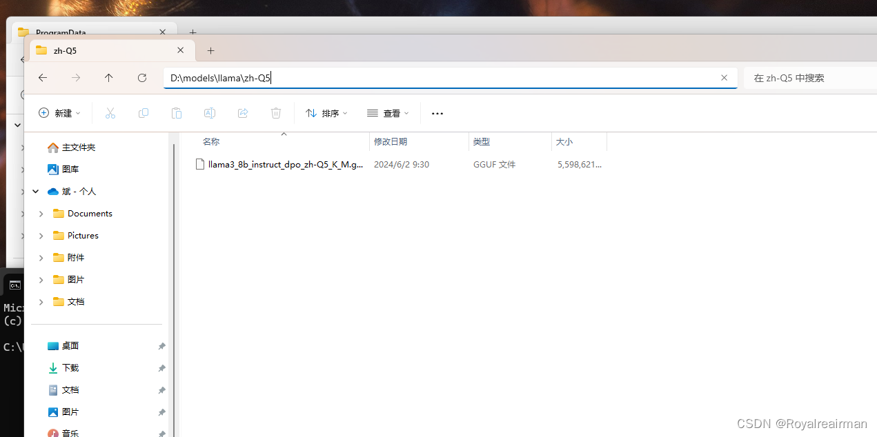This screenshot has height=437, width=877.
Task: Click the Paste clipboard icon
Action: [177, 113]
